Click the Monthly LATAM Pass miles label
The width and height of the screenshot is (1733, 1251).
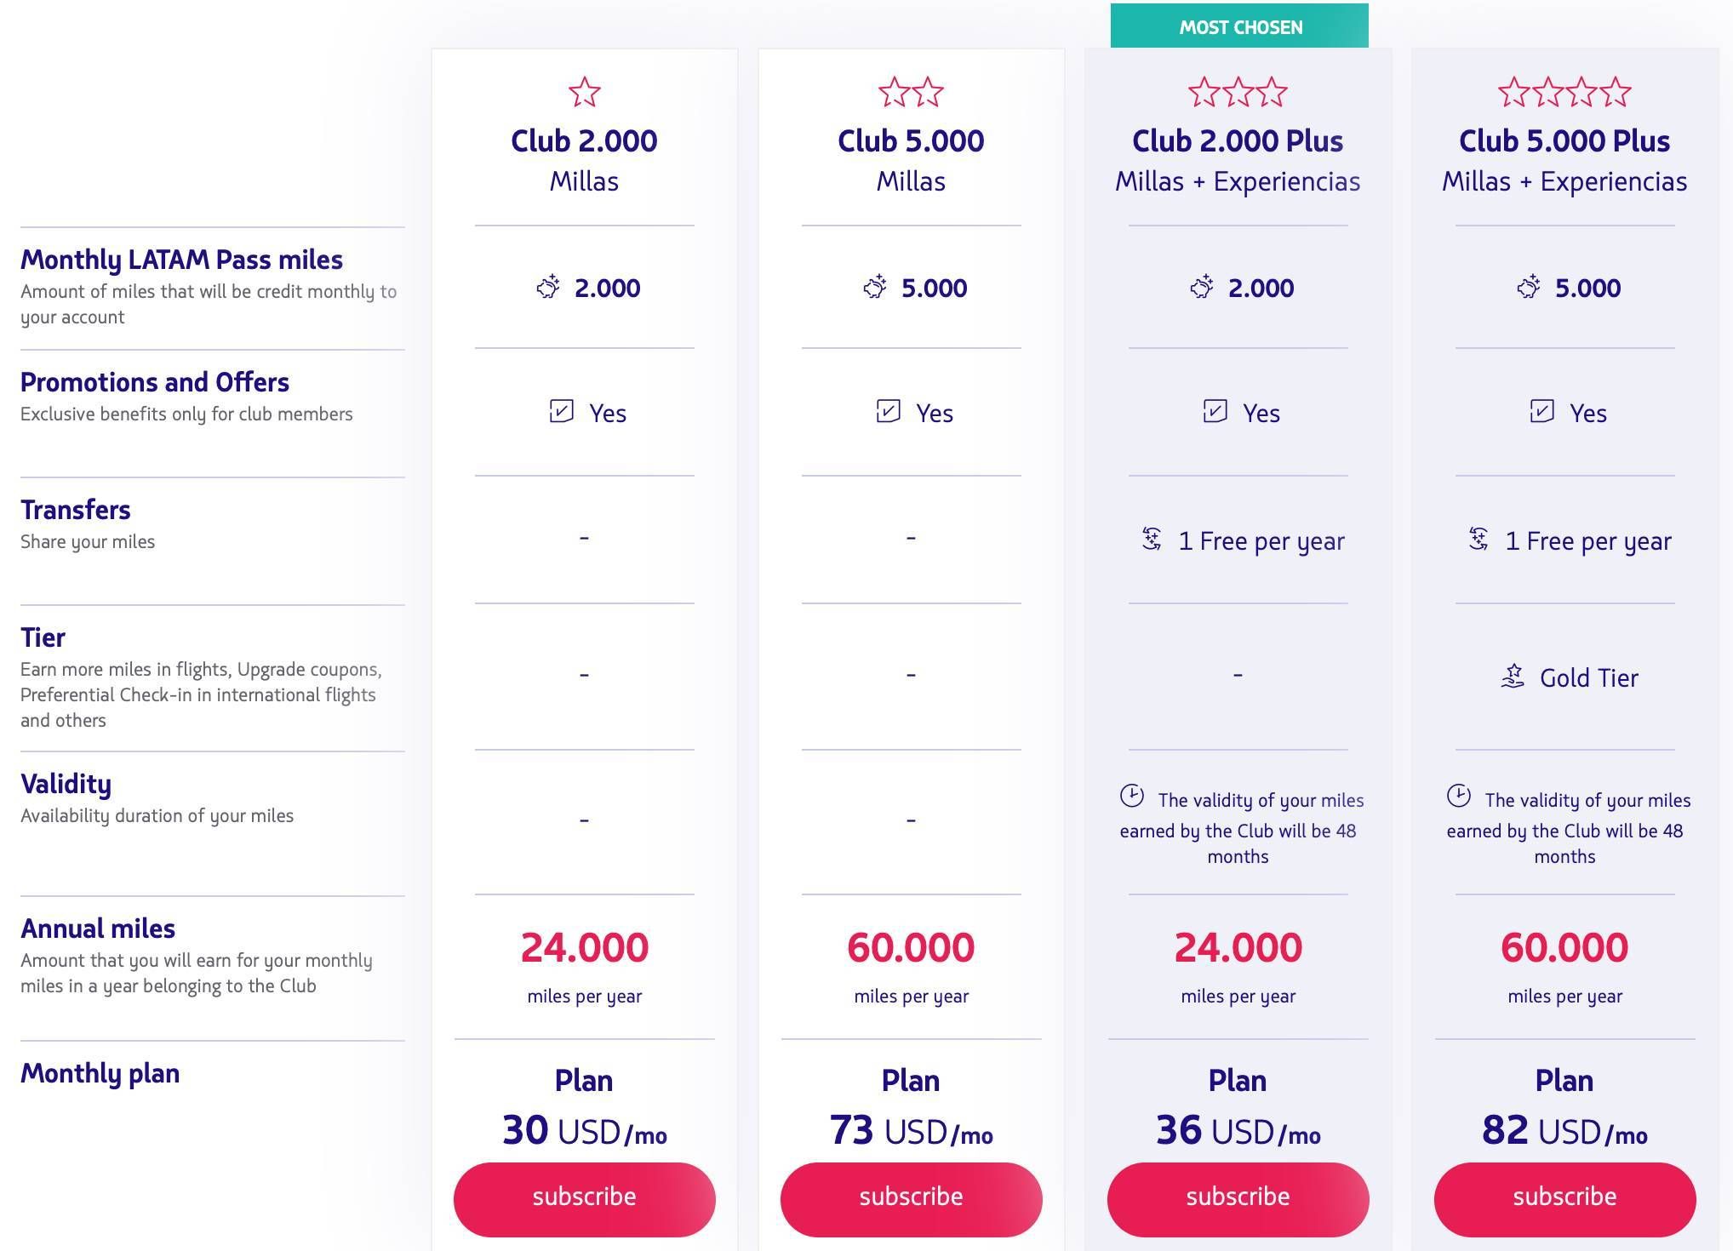181,260
